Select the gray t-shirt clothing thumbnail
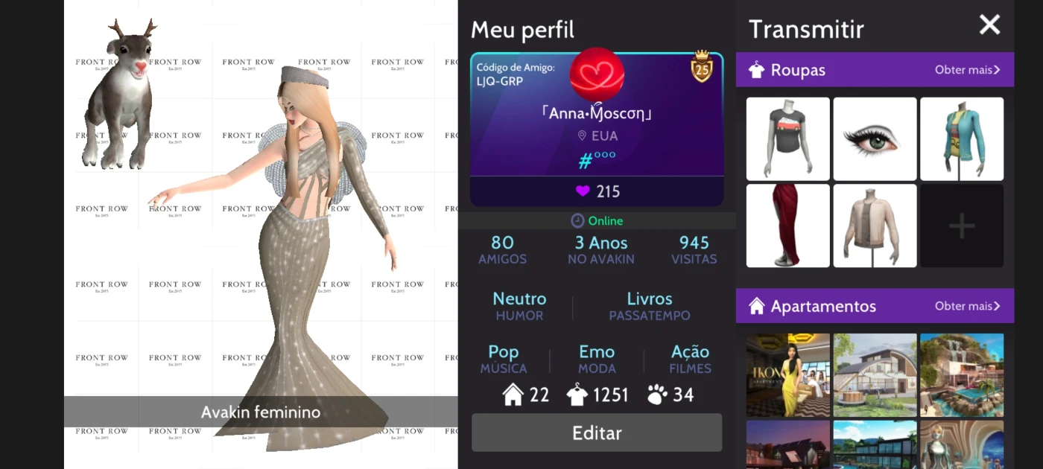The width and height of the screenshot is (1043, 469). click(x=788, y=139)
